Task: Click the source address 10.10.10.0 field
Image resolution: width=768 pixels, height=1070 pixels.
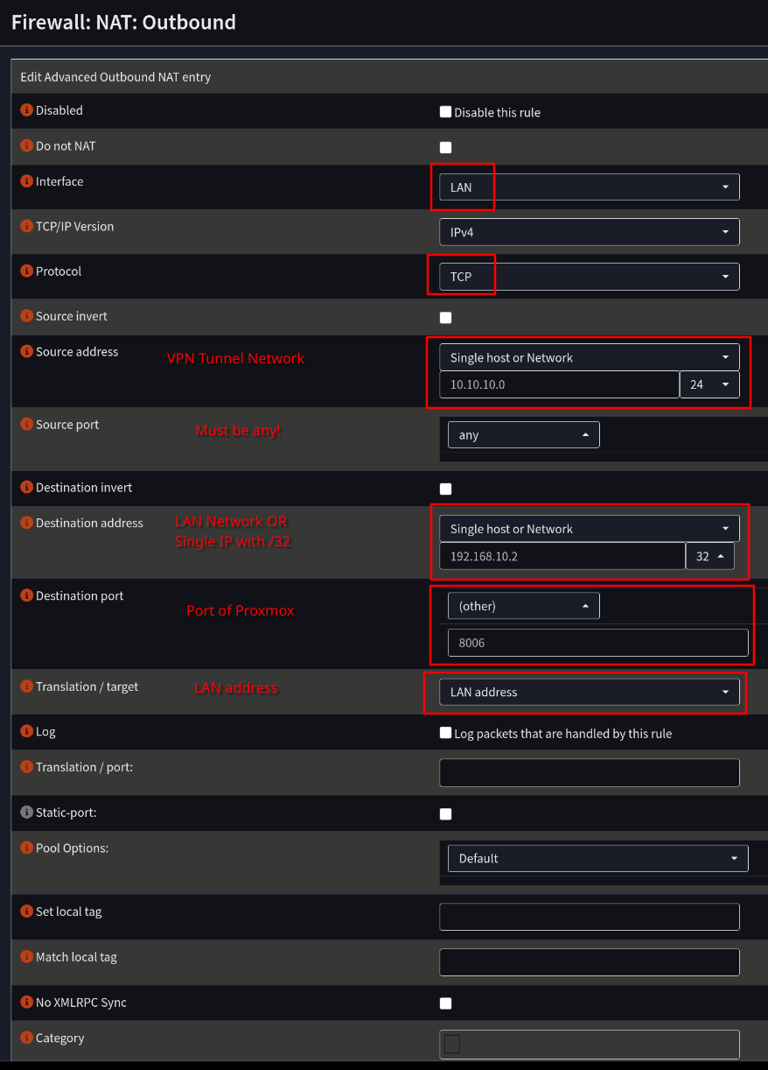Action: pyautogui.click(x=559, y=384)
